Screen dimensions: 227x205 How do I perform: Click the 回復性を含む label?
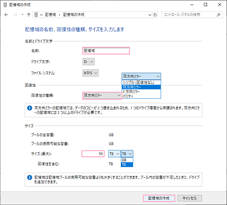coord(48,164)
